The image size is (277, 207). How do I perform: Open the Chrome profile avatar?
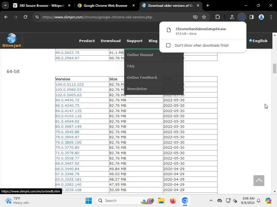261,17
